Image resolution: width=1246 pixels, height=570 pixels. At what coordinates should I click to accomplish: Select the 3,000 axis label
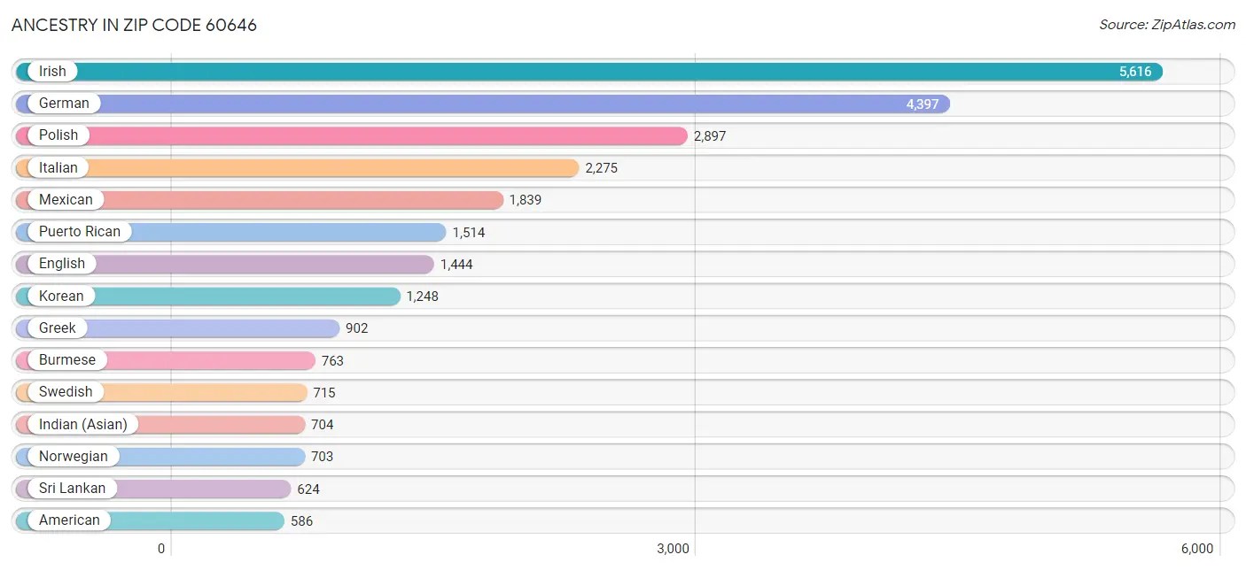pyautogui.click(x=674, y=548)
